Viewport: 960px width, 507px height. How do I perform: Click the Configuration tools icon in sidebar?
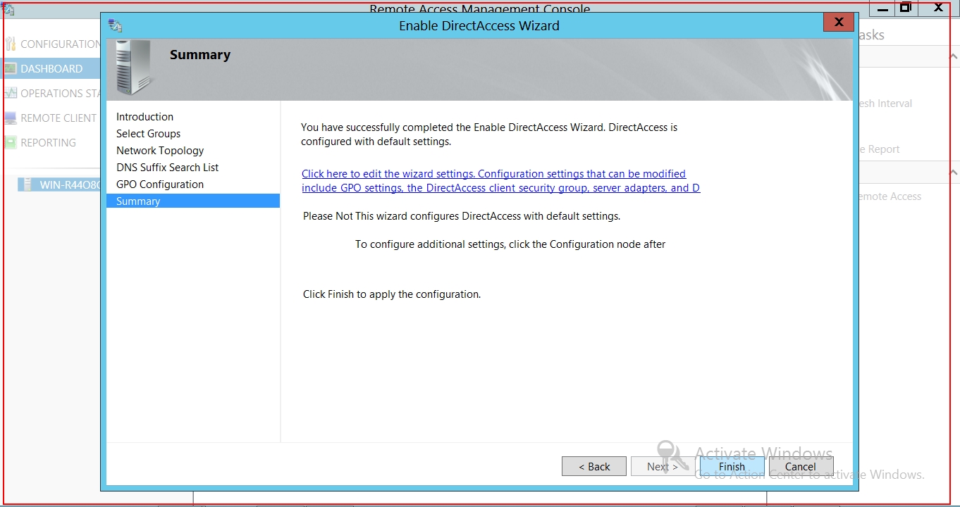point(10,44)
